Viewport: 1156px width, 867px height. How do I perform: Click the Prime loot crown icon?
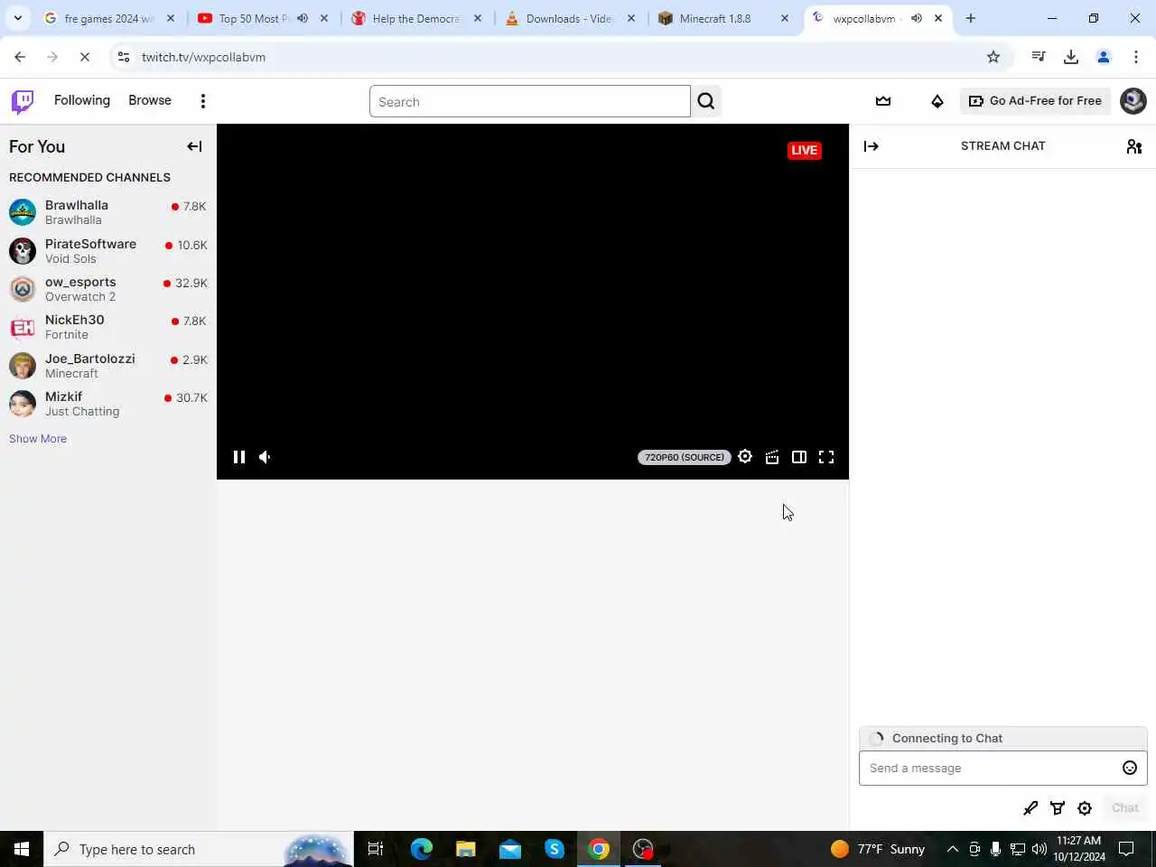(x=883, y=101)
